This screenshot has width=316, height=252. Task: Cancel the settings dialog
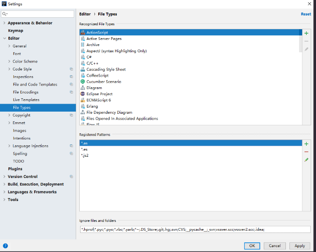pyautogui.click(x=275, y=246)
